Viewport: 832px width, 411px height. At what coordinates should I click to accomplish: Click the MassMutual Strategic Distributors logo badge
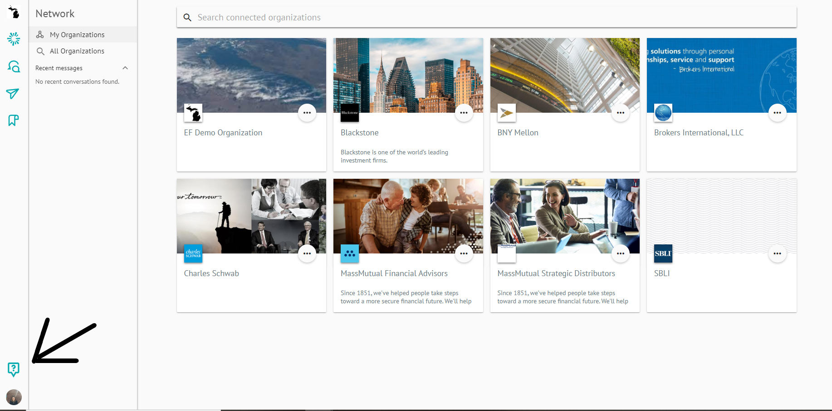coord(507,253)
